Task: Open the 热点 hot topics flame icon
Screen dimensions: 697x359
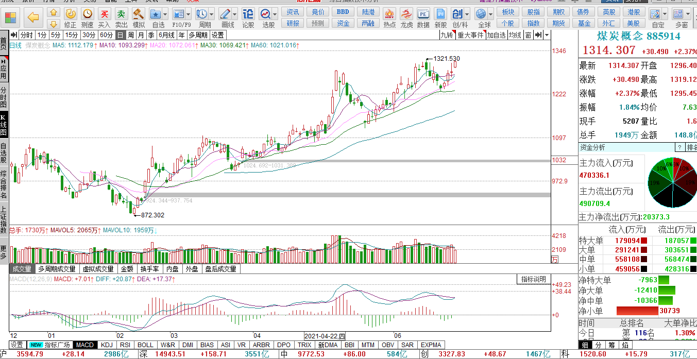Action: 390,18
